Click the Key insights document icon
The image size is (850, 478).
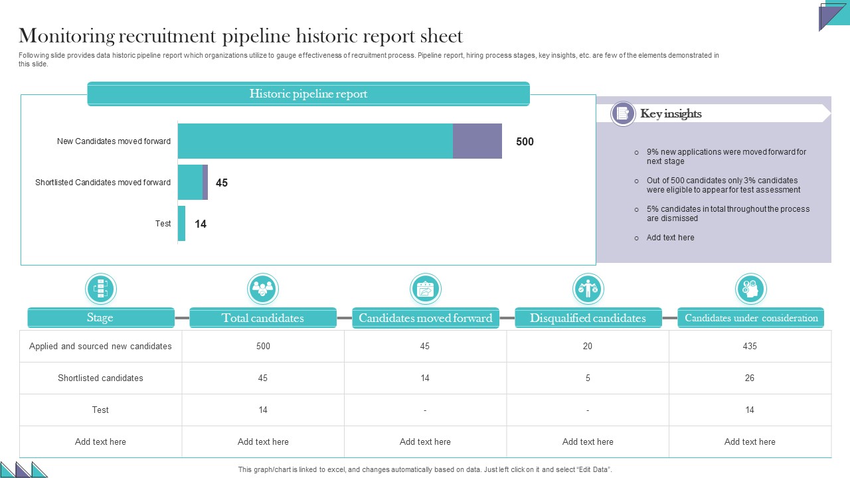[x=623, y=114]
